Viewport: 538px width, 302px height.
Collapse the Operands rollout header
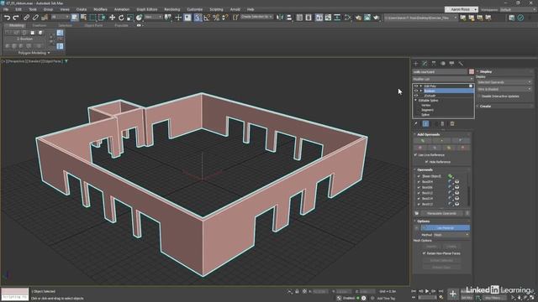pos(441,169)
